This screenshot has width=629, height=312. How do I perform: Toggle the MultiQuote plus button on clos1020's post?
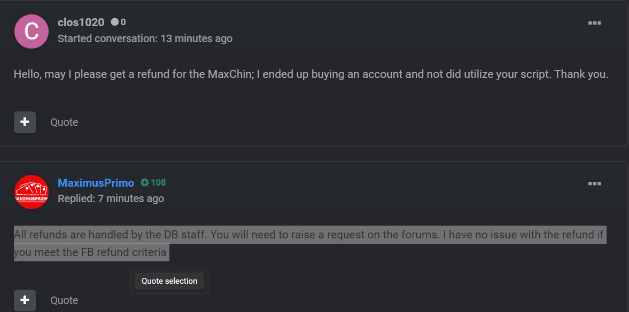click(25, 122)
